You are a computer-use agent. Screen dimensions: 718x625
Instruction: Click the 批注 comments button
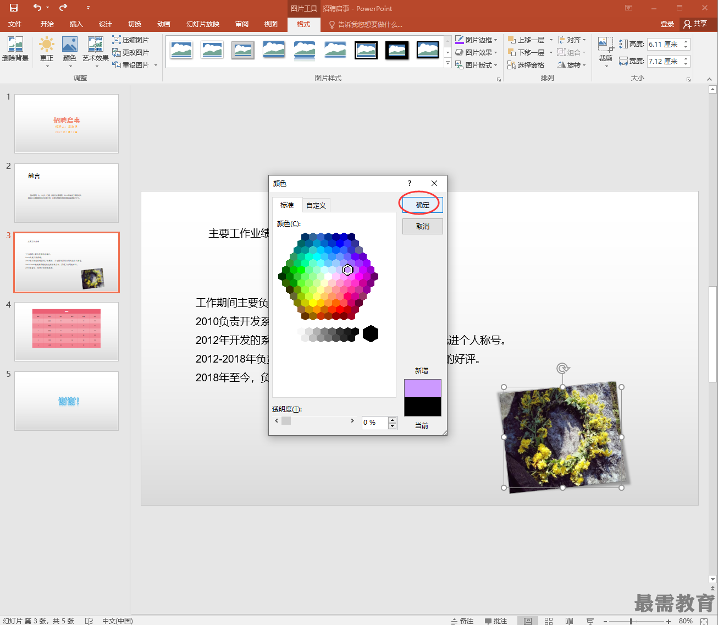tap(496, 621)
